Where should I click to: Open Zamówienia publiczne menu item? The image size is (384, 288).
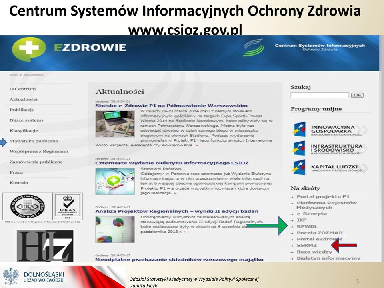click(x=36, y=162)
